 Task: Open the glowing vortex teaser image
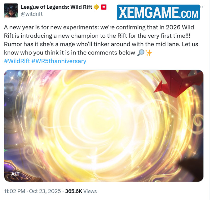104,126
